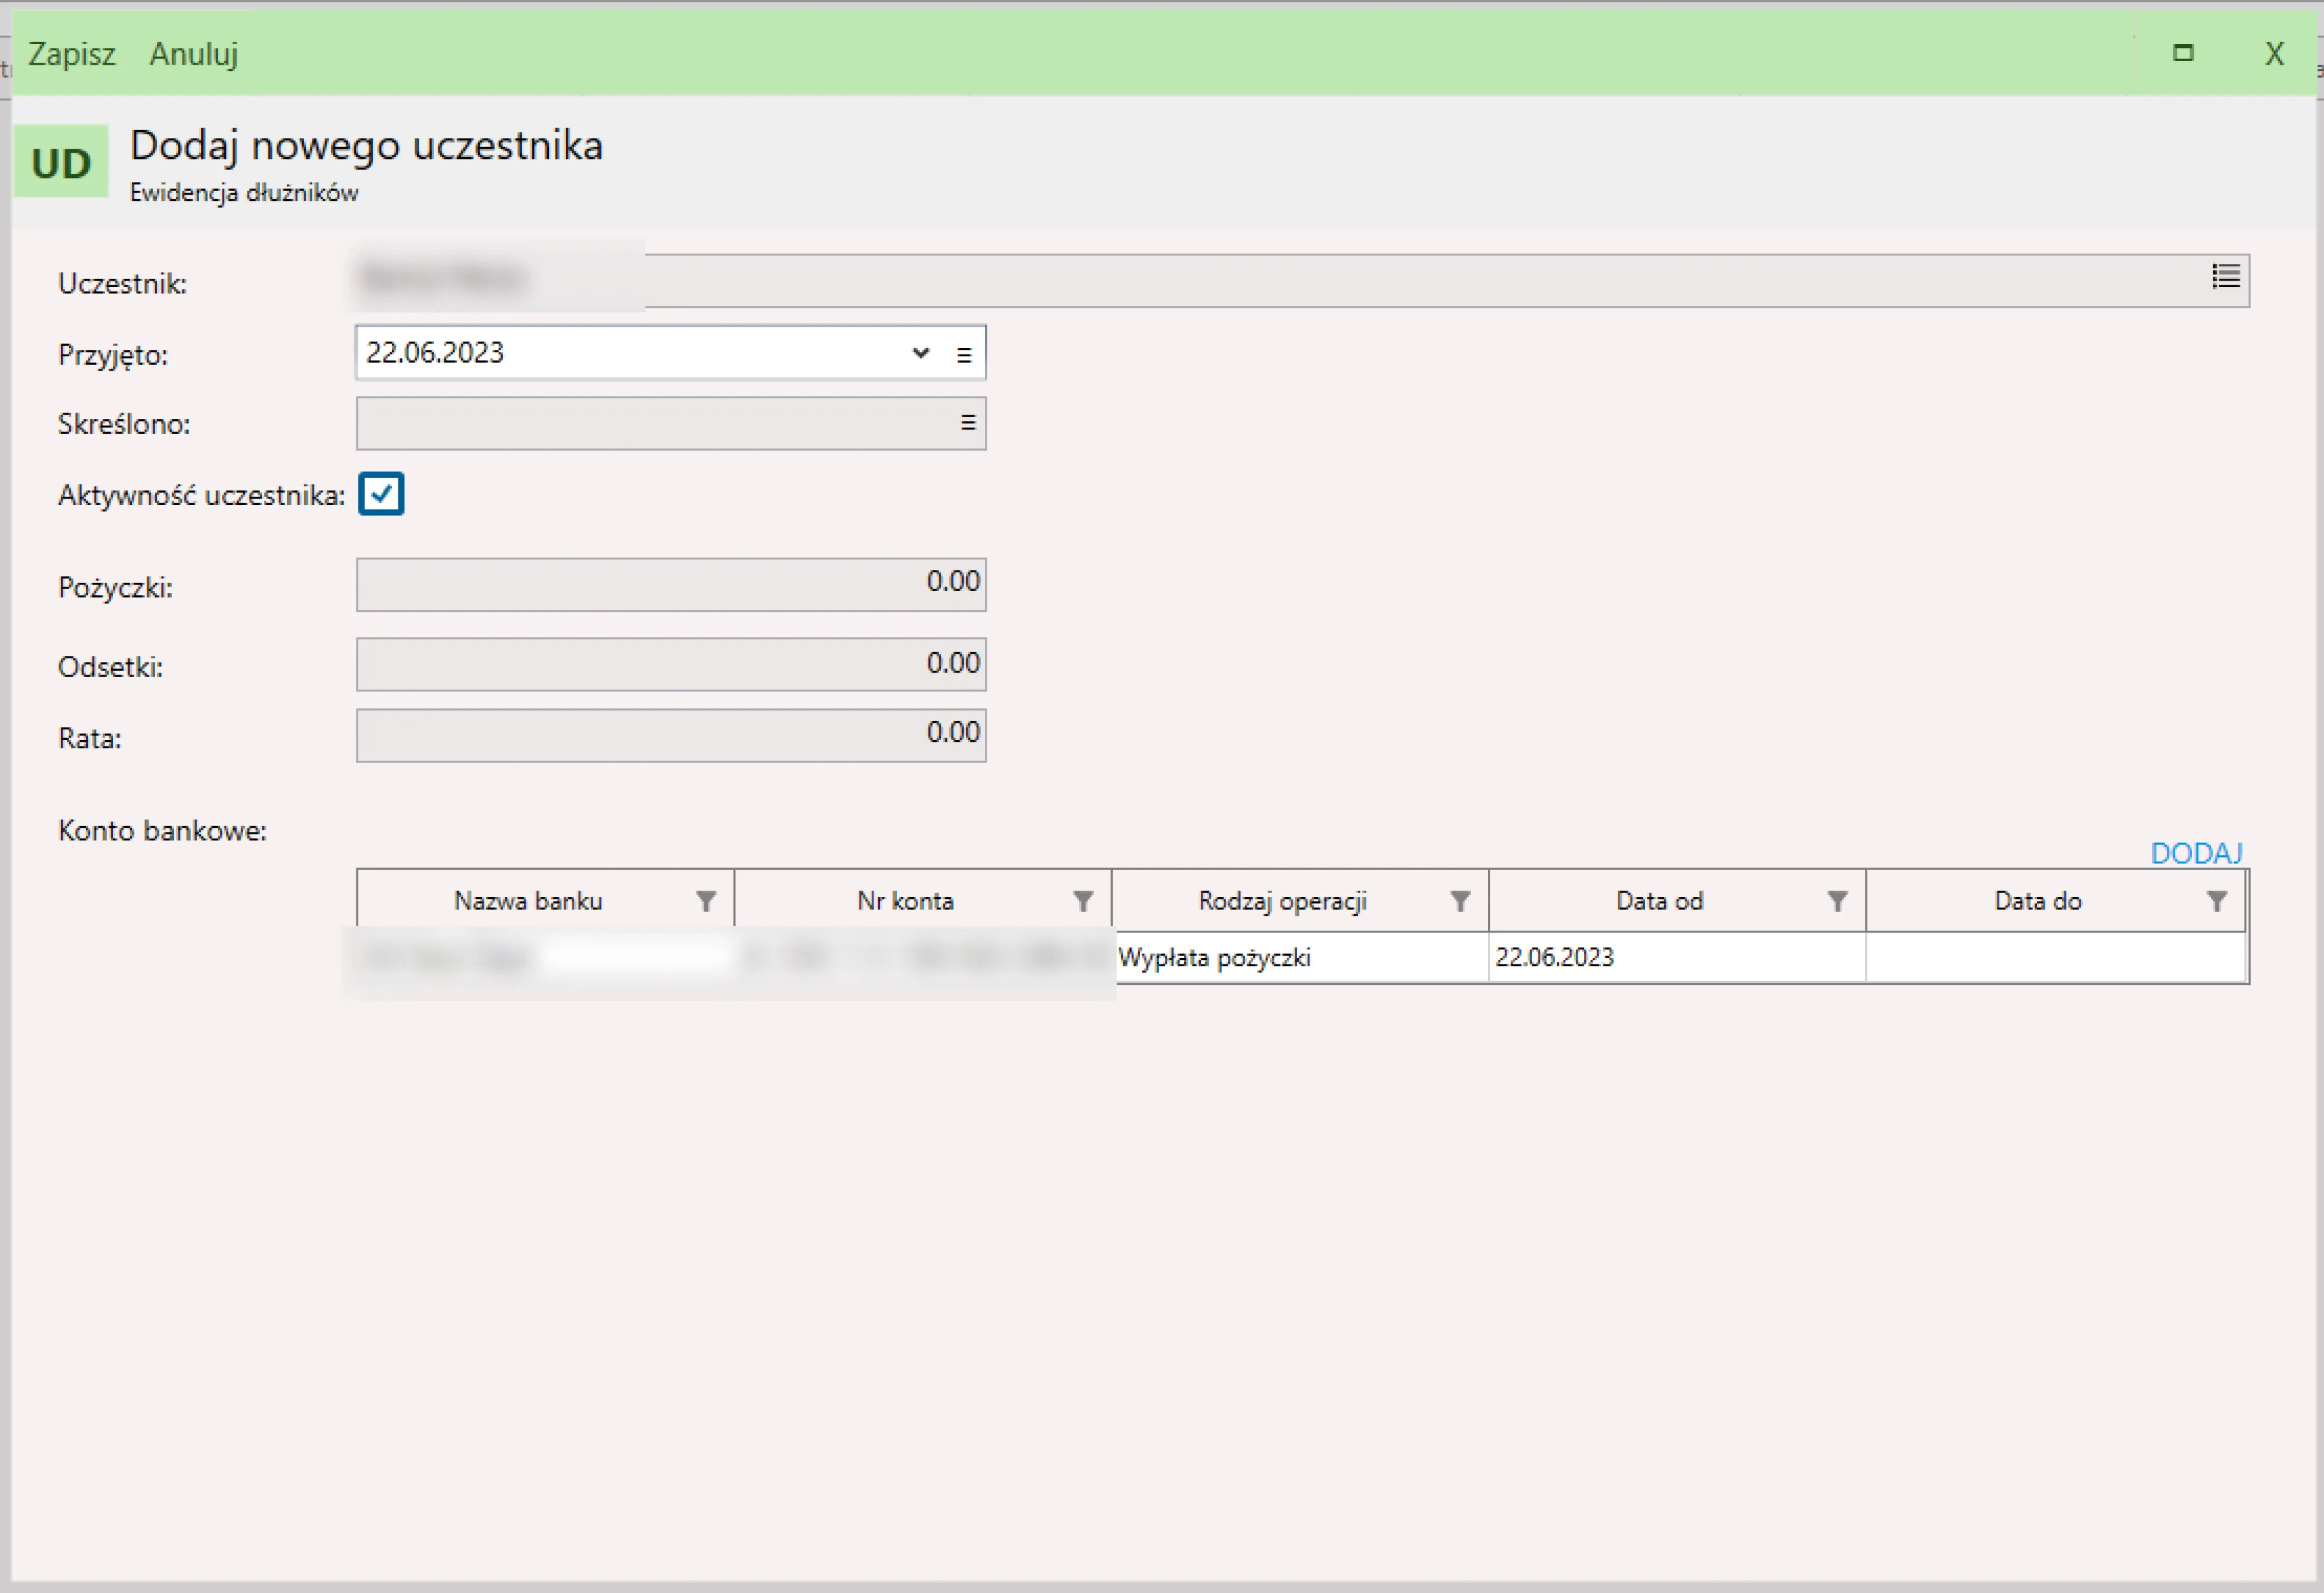This screenshot has height=1593, width=2324.
Task: Click the Data od column header
Action: pos(1677,901)
